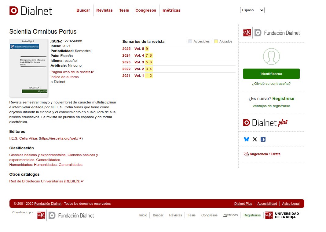Click the Identificarse button

[x=271, y=74]
